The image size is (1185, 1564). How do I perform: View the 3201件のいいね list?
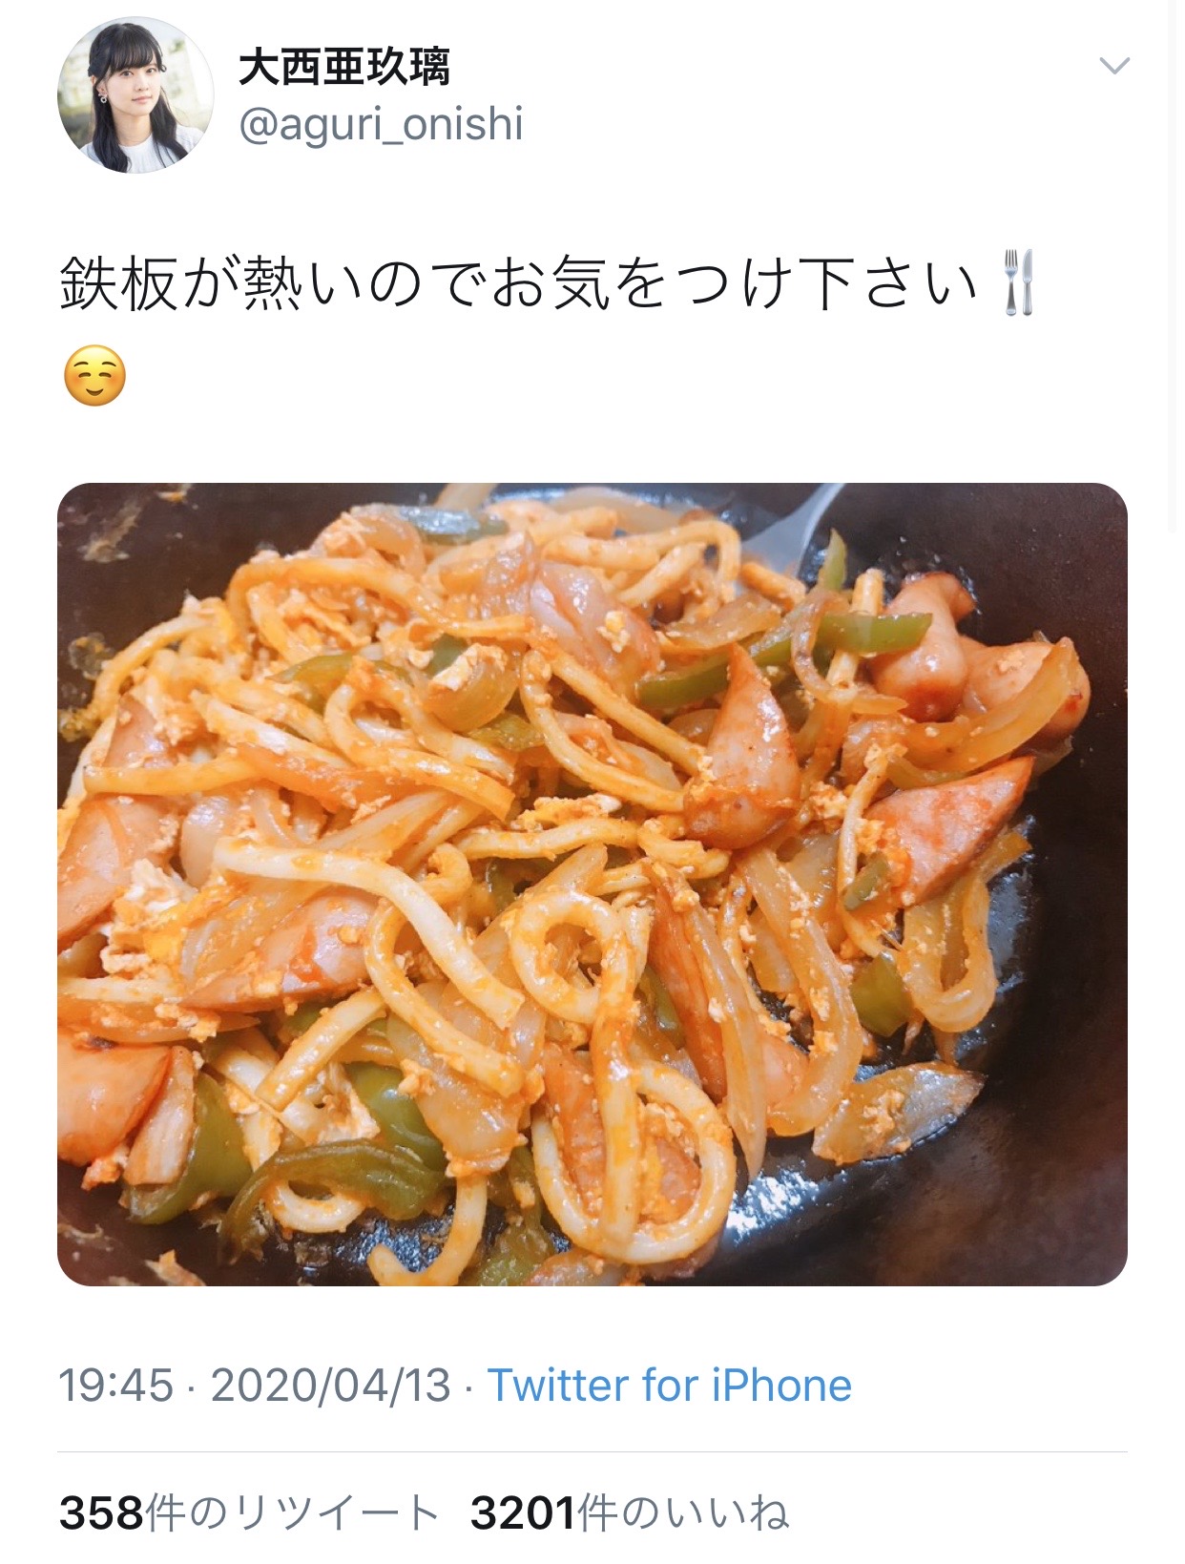tap(630, 1512)
